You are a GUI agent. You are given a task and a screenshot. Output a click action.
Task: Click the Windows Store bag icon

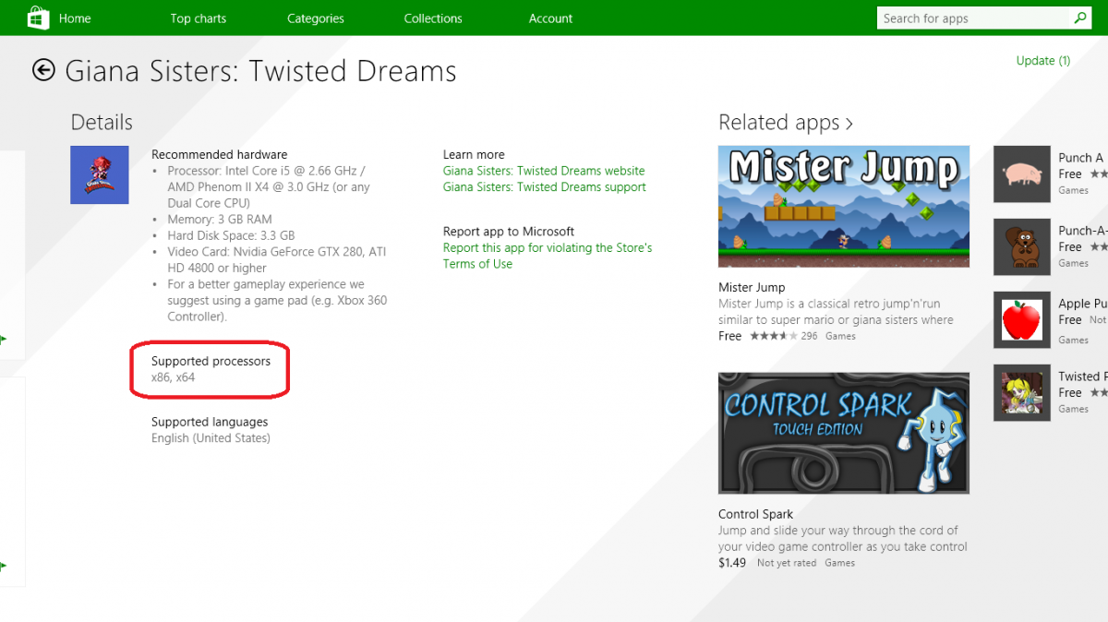[x=38, y=18]
